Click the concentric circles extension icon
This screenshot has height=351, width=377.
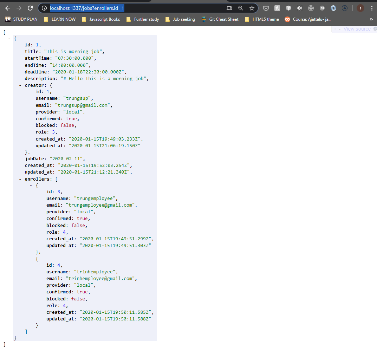(311, 8)
